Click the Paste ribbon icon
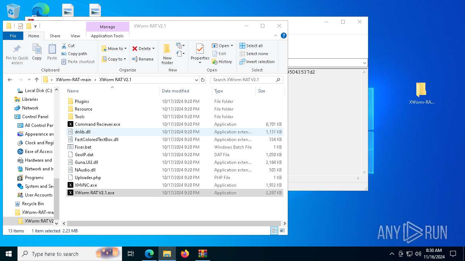Image resolution: width=465 pixels, height=261 pixels. point(52,52)
